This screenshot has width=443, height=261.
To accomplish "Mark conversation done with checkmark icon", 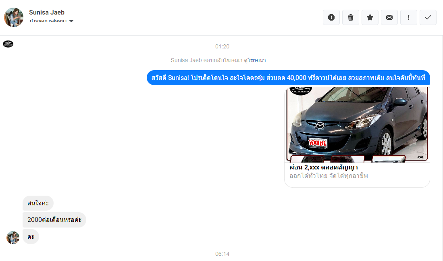I will click(428, 17).
